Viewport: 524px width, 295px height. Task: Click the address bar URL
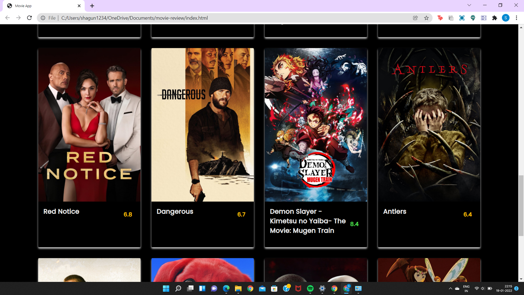tap(135, 18)
